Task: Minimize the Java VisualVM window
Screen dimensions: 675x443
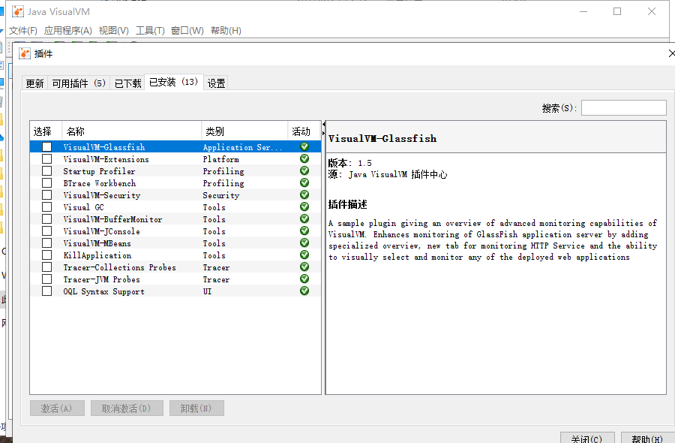Action: click(583, 11)
